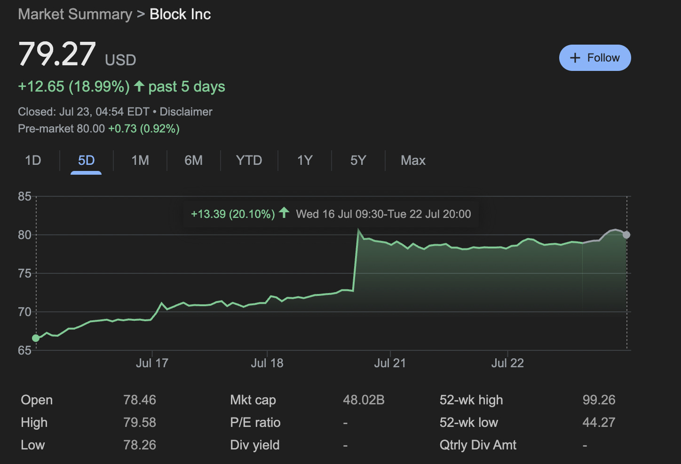Click the green start dot on chart
This screenshot has height=464, width=681.
[36, 338]
